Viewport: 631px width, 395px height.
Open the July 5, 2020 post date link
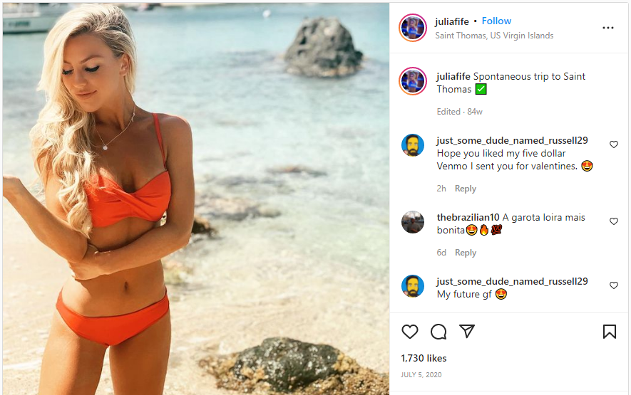coord(421,374)
